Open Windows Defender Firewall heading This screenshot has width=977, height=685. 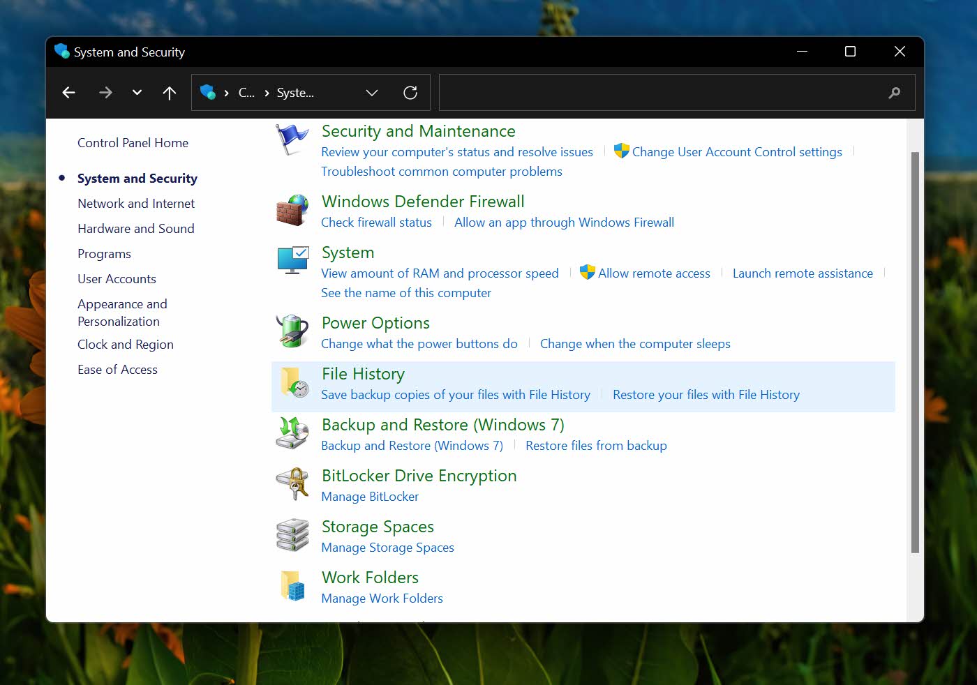click(x=423, y=202)
